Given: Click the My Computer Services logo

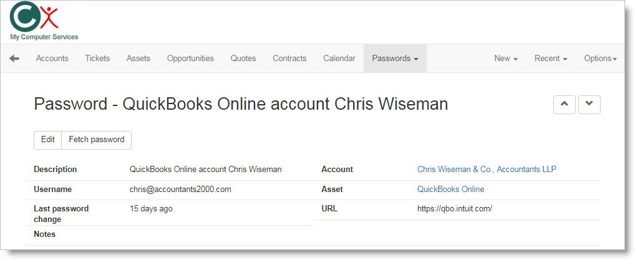Looking at the screenshot, I should (43, 21).
